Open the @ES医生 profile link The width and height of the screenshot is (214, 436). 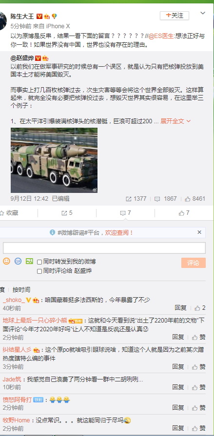pyautogui.click(x=160, y=36)
